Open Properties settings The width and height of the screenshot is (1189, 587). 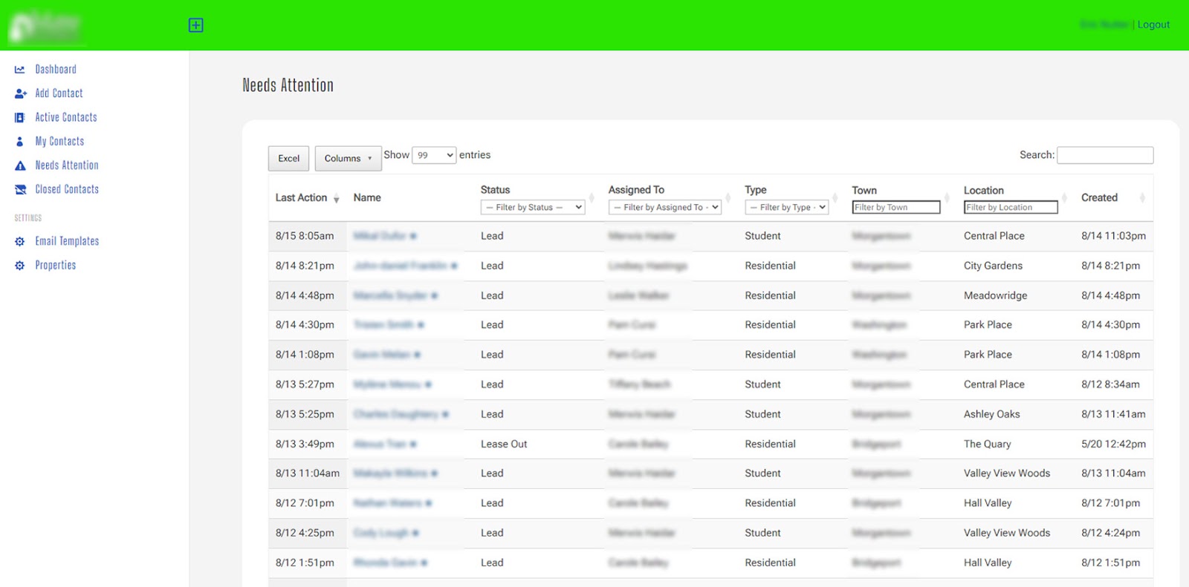click(x=56, y=265)
